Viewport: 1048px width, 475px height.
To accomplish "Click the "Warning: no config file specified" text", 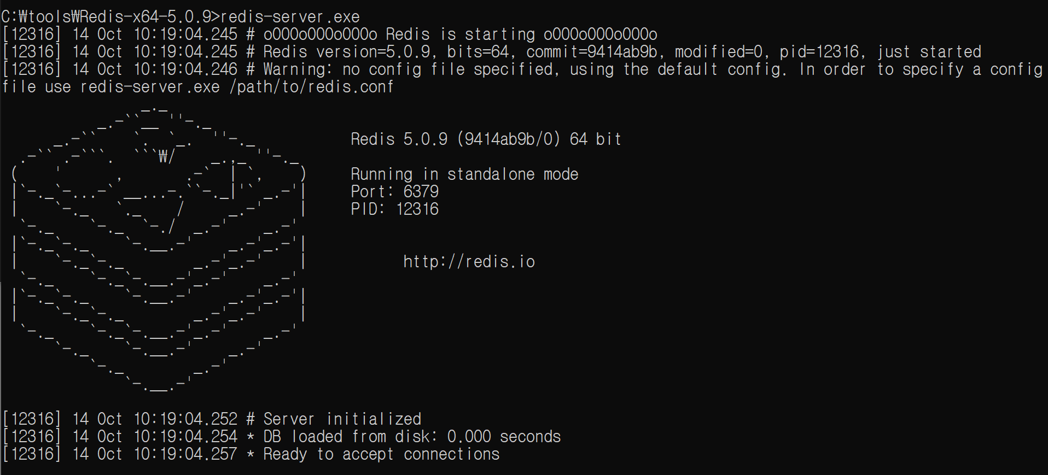I will pos(408,69).
